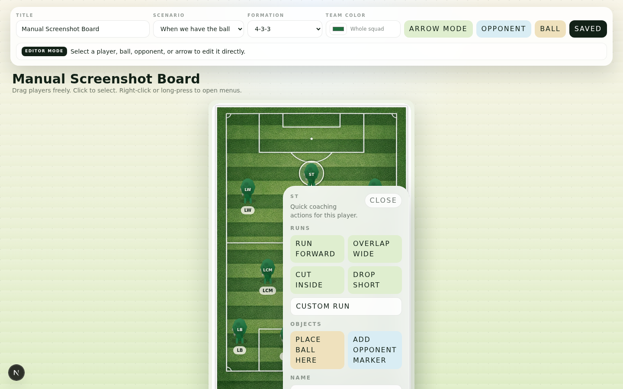Select the LB player figure
623x389 pixels.
[x=240, y=331]
